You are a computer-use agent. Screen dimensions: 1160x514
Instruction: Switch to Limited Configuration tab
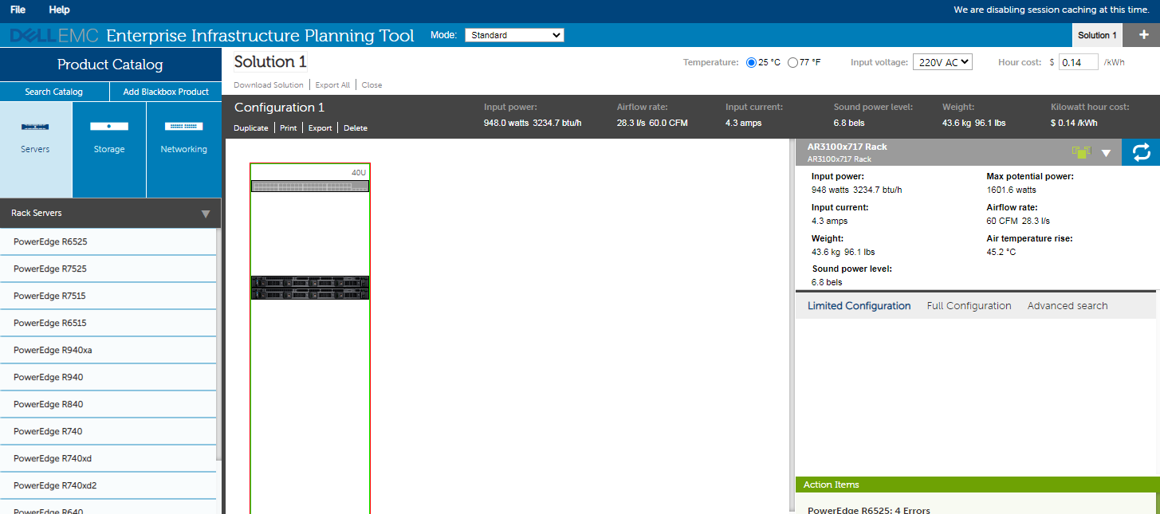click(859, 306)
